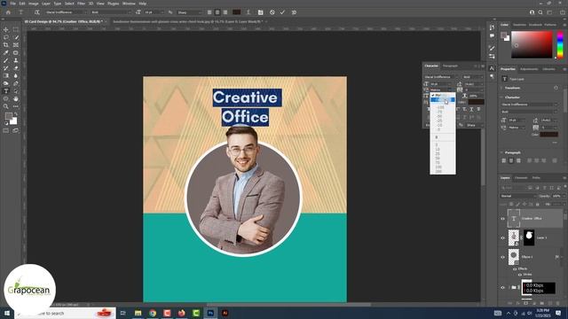Open the File menu
Image resolution: width=568 pixels, height=319 pixels.
tap(12, 4)
